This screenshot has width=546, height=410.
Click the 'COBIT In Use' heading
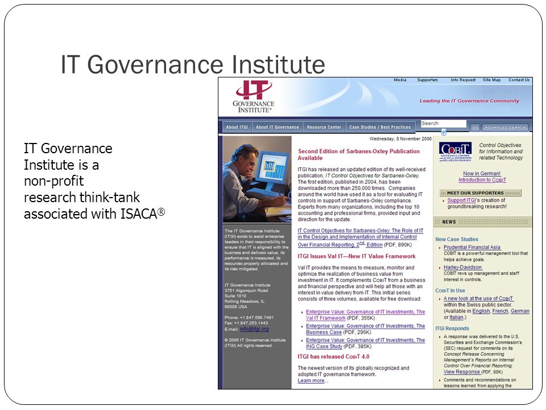450,290
